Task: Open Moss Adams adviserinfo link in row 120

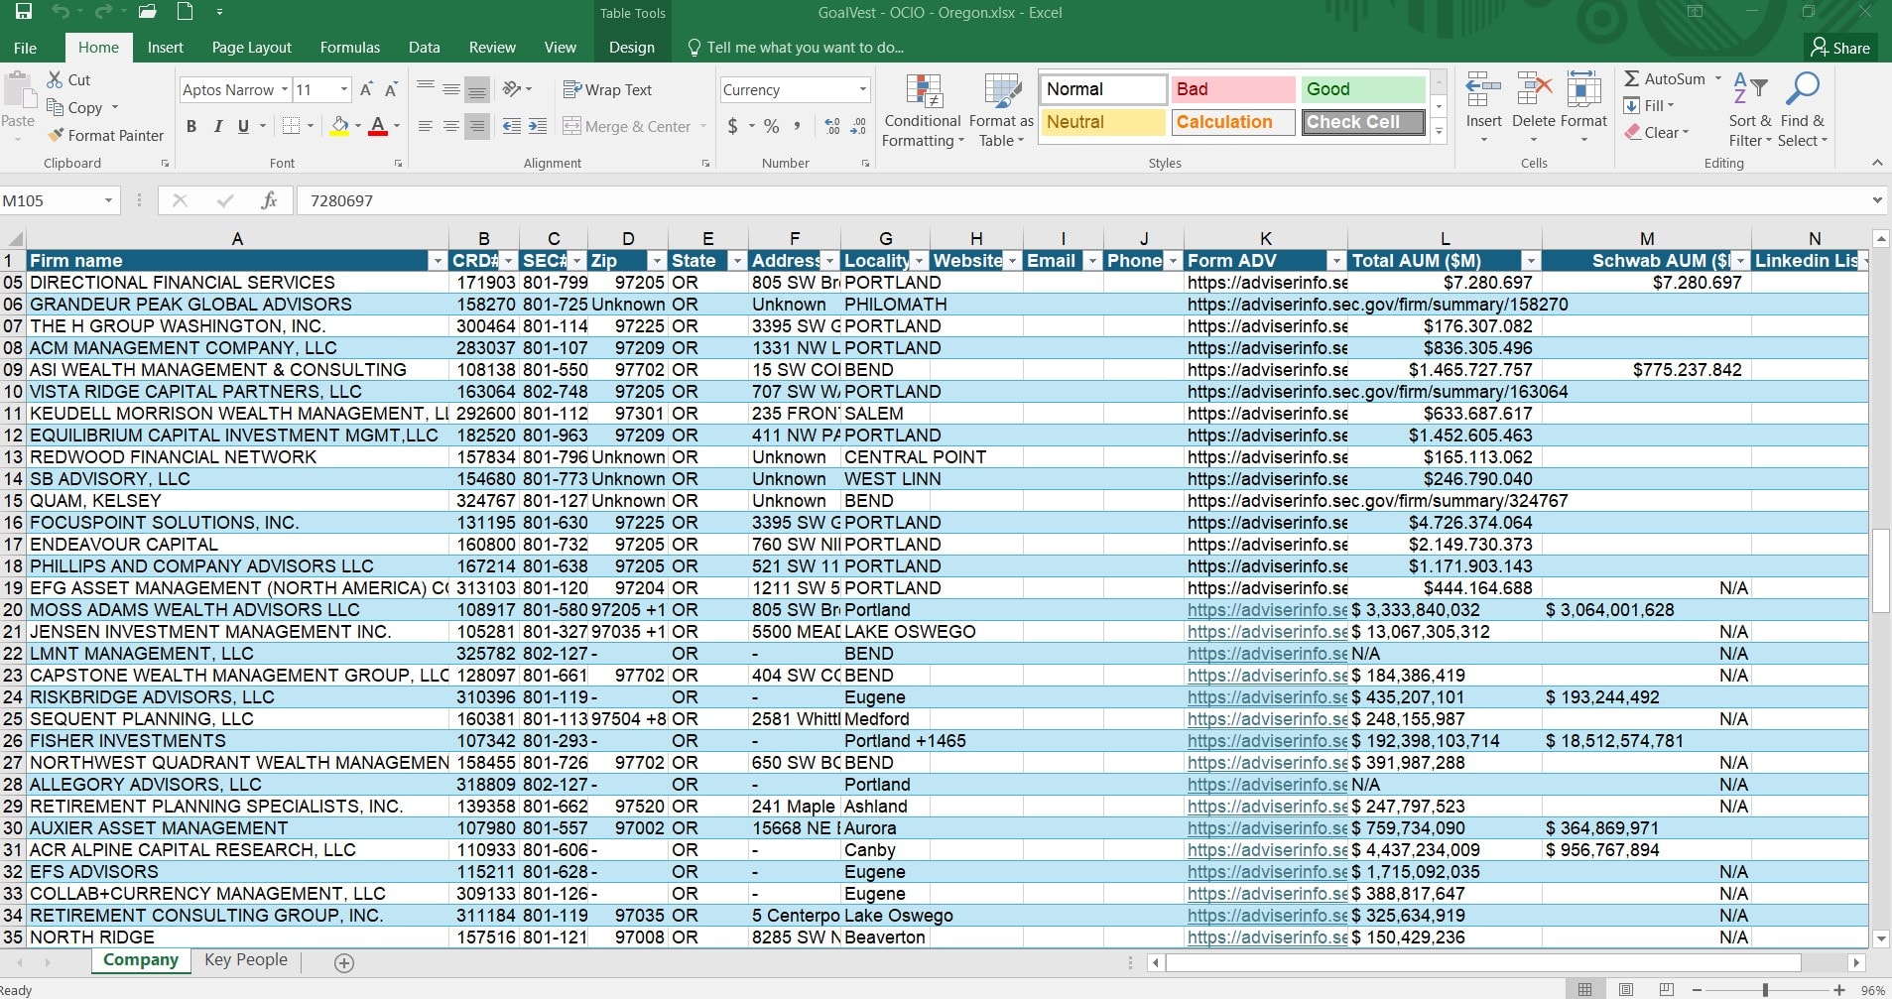Action: 1267,610
